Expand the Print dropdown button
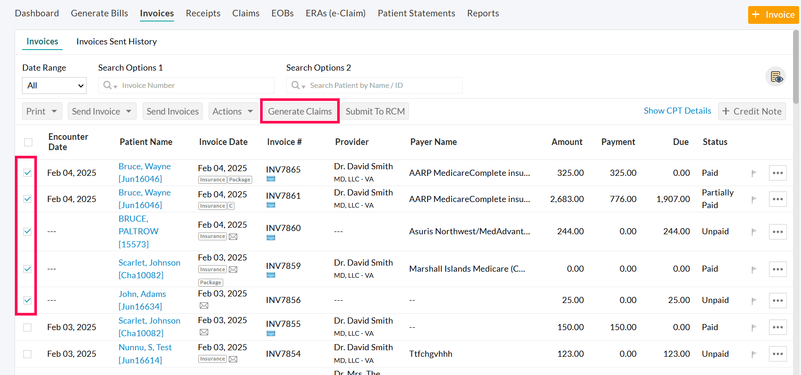The image size is (801, 375). pyautogui.click(x=42, y=111)
